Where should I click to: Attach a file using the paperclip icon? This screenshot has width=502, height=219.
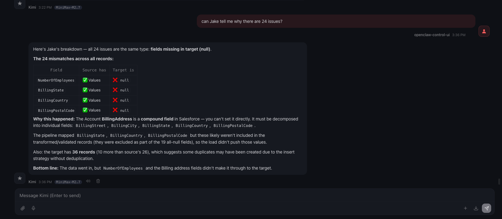coord(23,208)
